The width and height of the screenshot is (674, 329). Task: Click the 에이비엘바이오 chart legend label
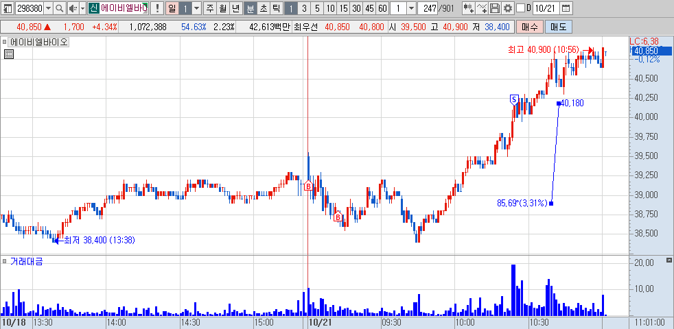click(x=39, y=42)
